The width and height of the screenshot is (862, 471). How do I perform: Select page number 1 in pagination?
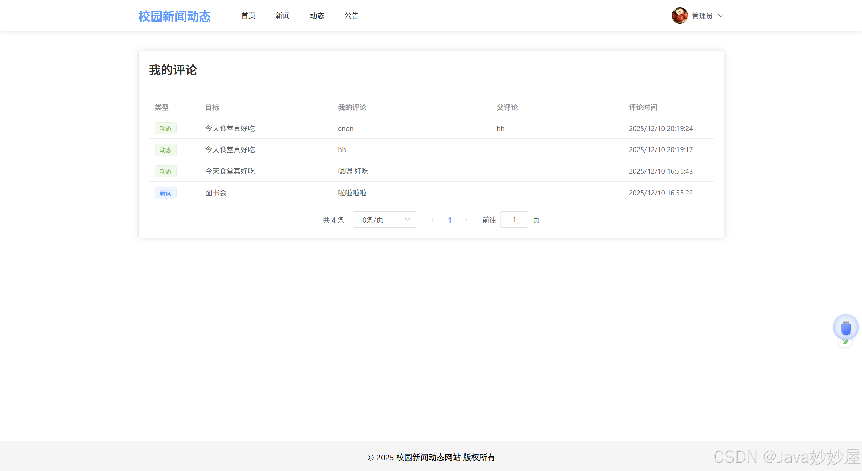click(450, 220)
